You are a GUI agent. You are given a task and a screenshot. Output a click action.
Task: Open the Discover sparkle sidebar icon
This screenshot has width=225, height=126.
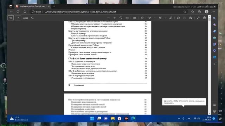pyautogui.click(x=214, y=24)
